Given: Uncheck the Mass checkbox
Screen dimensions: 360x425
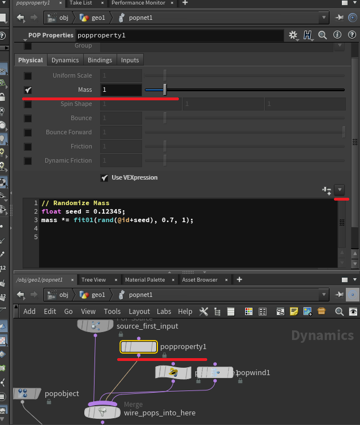Looking at the screenshot, I should tap(28, 90).
